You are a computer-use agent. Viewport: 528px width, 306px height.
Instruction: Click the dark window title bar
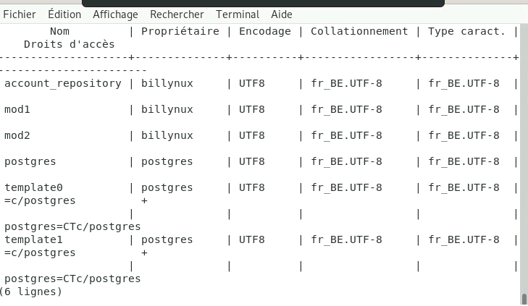(263, 3)
